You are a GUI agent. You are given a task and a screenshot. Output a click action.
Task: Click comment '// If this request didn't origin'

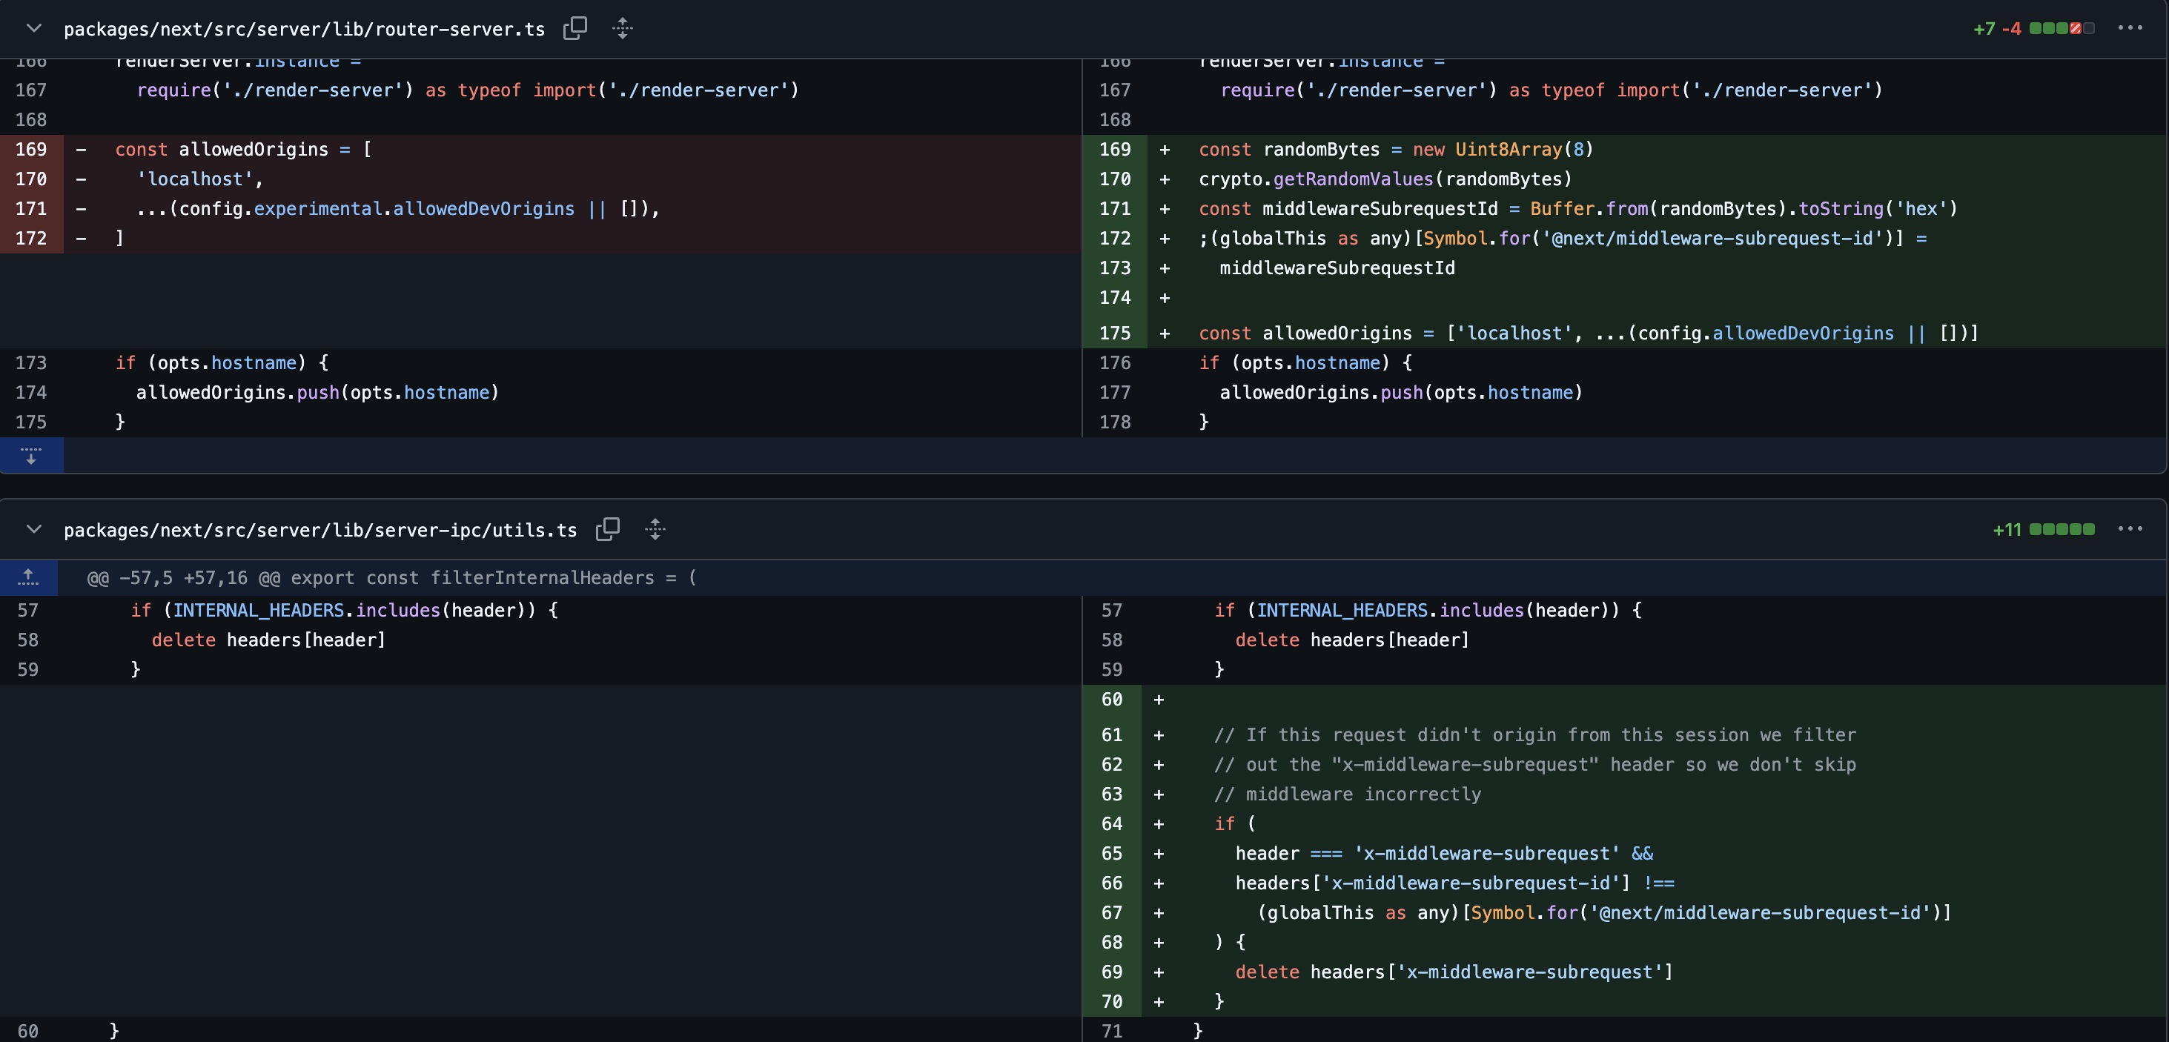pyautogui.click(x=1535, y=734)
